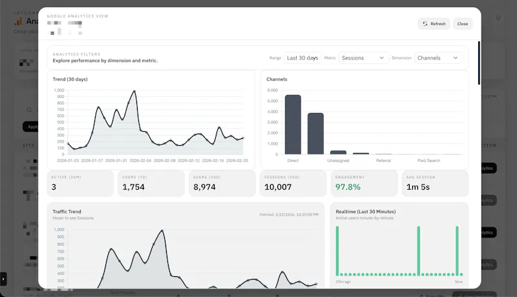Click the Realtime (Last 30 Minutes) heading

click(x=366, y=212)
